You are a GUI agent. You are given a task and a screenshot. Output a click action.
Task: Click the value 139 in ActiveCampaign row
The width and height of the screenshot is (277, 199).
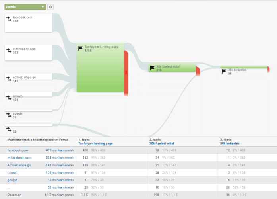85,165
